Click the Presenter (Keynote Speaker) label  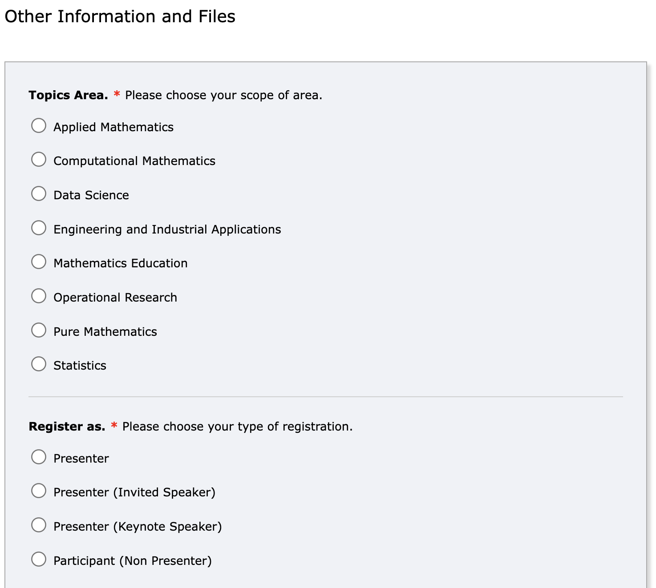138,527
